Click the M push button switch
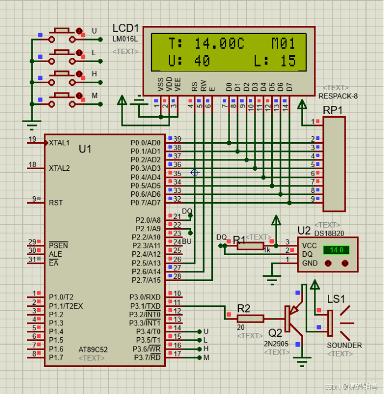Image resolution: width=384 pixels, height=394 pixels. coord(62,100)
